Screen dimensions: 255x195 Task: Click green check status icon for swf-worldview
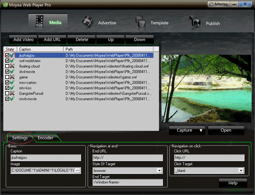point(12,61)
